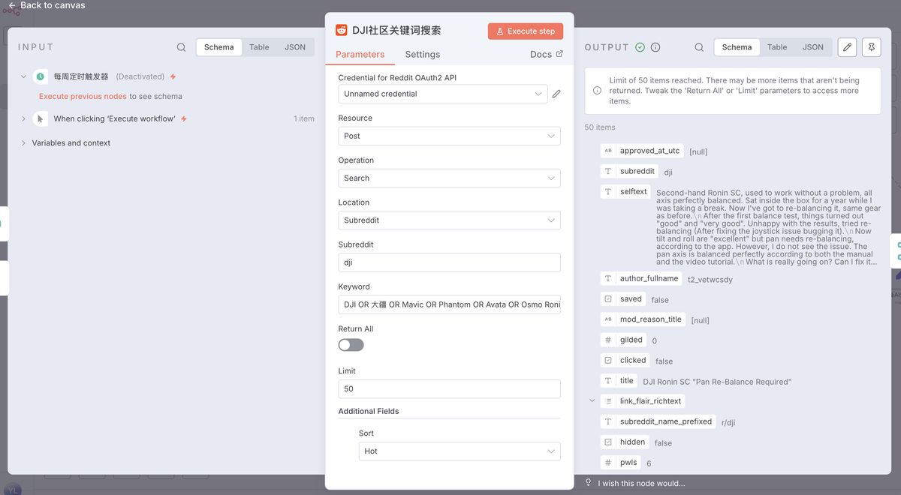Pin node output data with the pin icon
This screenshot has width=901, height=495.
point(871,46)
